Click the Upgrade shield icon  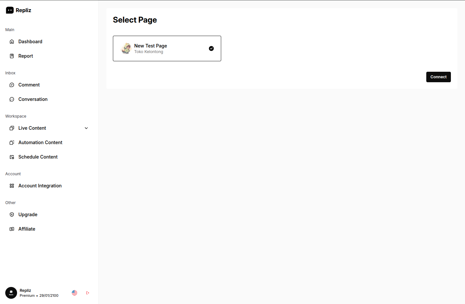[x=12, y=215]
